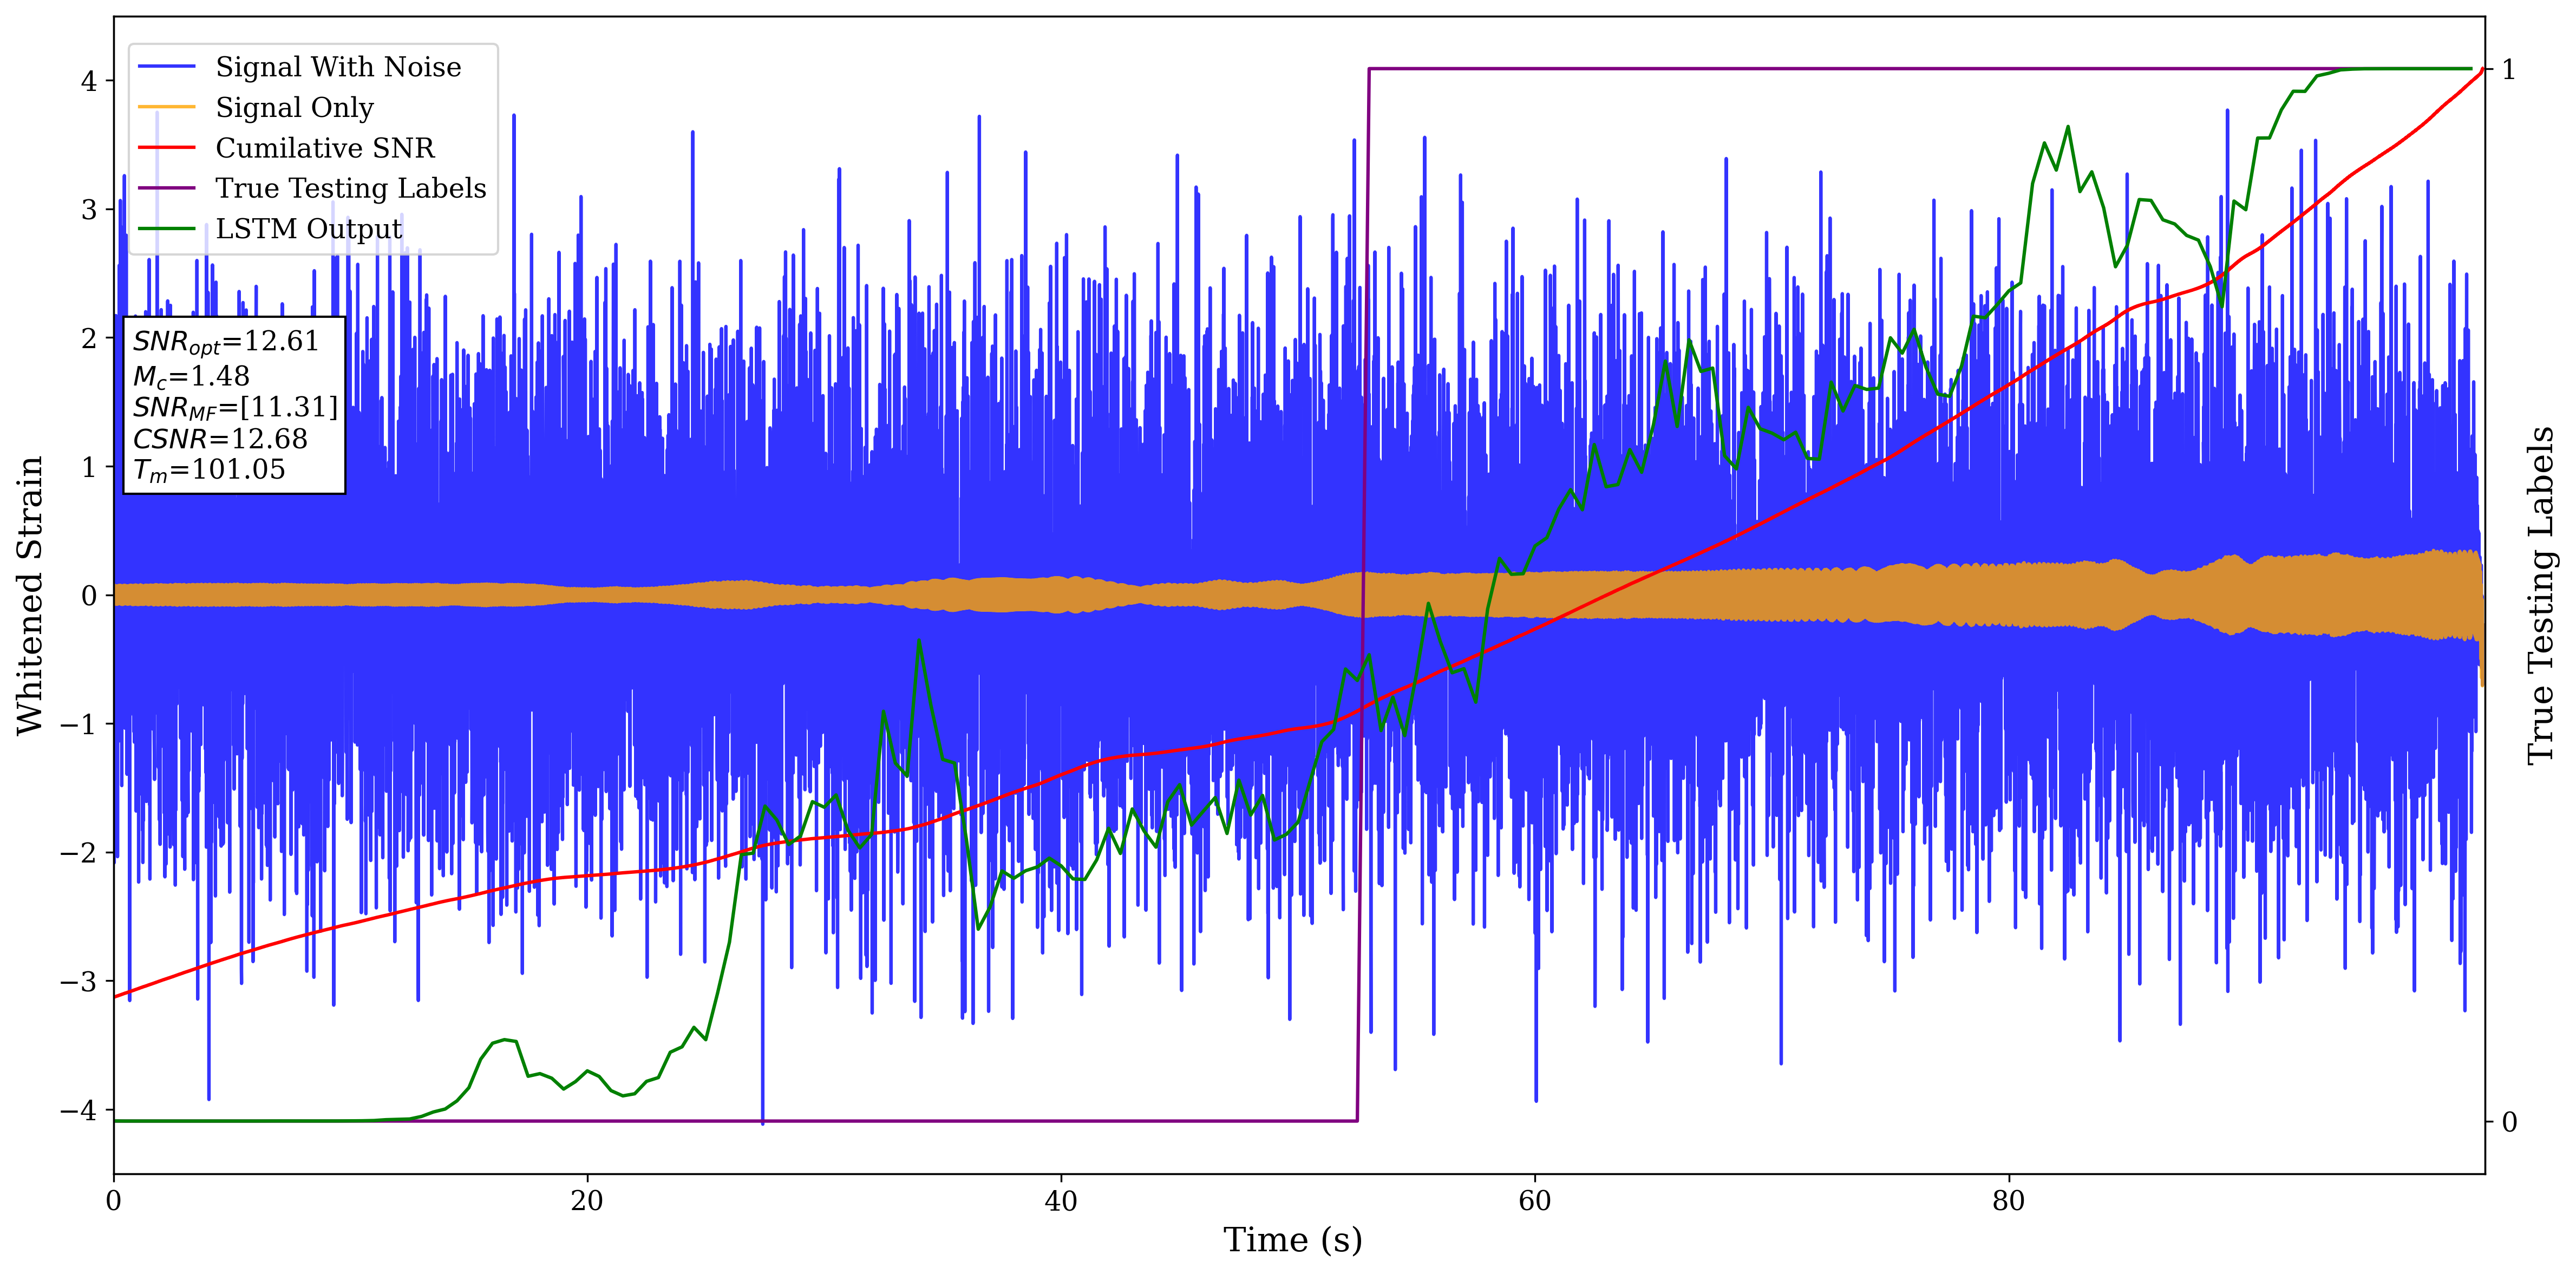Viewport: 2576px width, 1274px height.
Task: Click the 'Time (s)' x-axis label
Action: 1292,1240
